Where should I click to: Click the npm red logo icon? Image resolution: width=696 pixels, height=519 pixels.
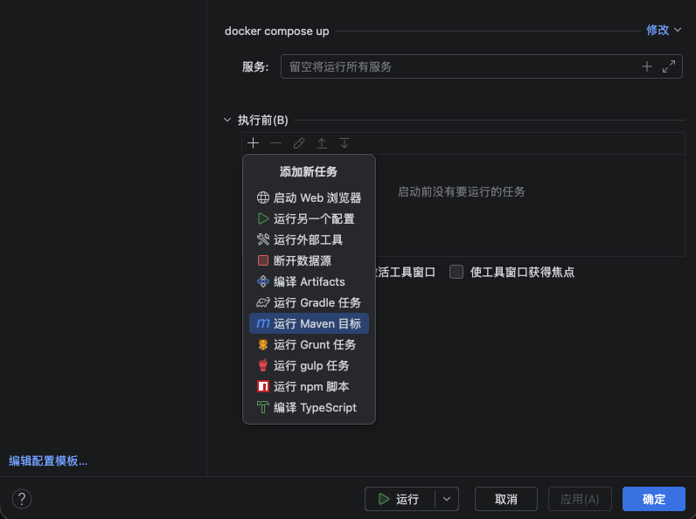[263, 386]
